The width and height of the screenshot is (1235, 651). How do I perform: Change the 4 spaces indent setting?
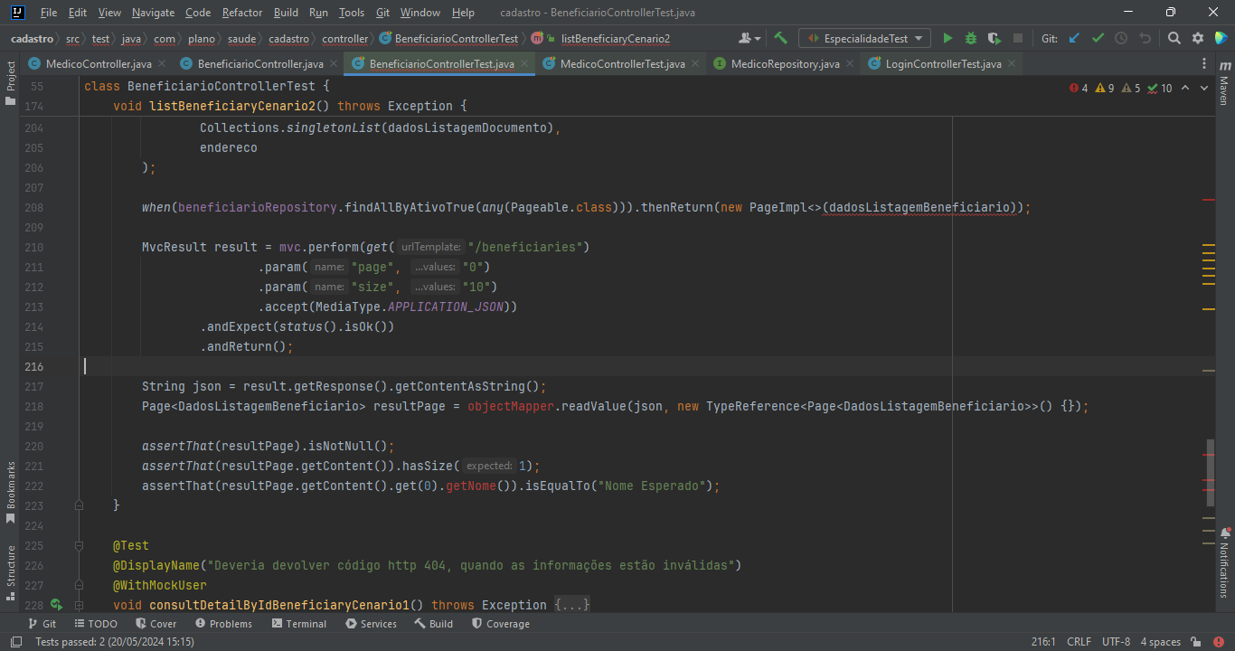[x=1160, y=642]
